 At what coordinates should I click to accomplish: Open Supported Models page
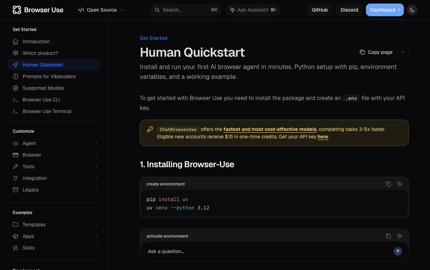click(54, 88)
